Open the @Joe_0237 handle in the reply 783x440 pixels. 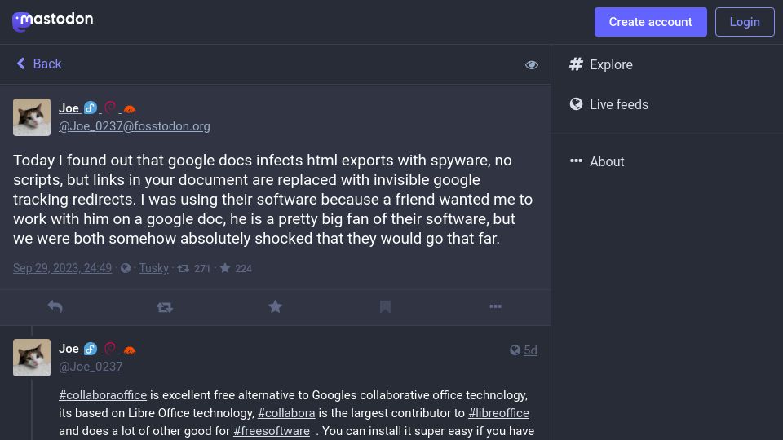(x=91, y=367)
